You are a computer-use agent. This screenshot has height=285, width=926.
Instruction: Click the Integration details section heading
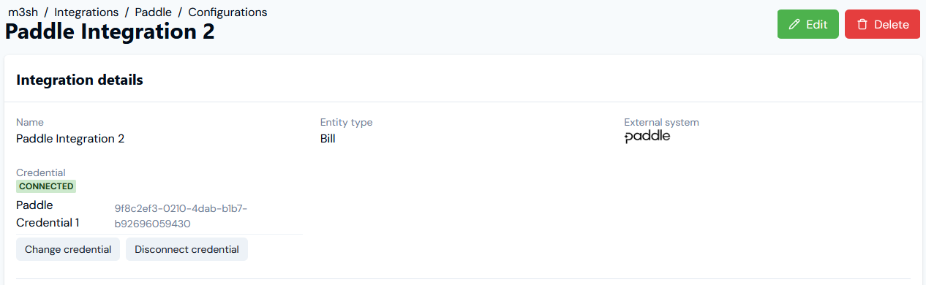(80, 80)
